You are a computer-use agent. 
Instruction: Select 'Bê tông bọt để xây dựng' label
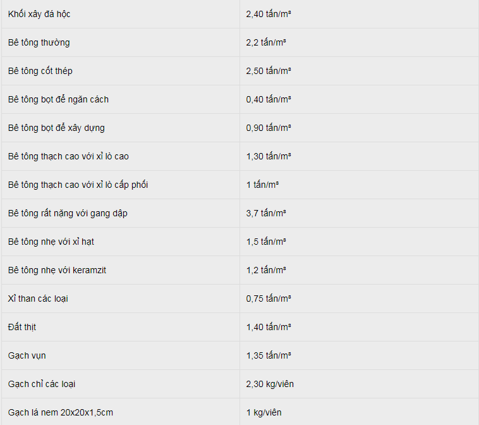tap(56, 128)
